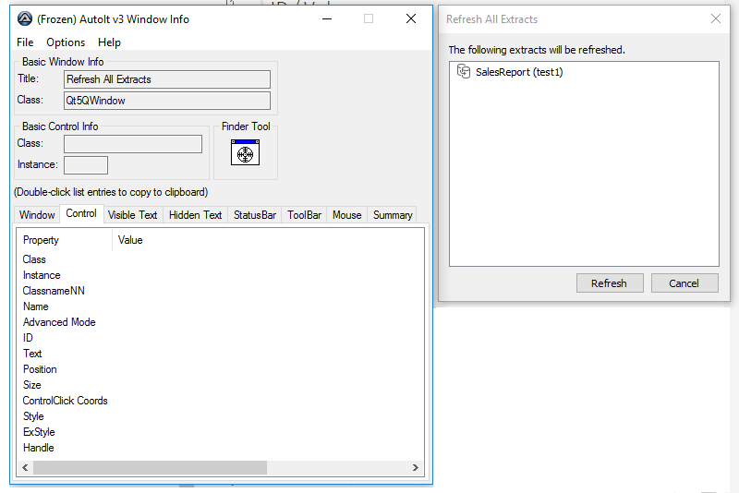Click the Finder Tool crosshair icon
Viewport: 739px width, 493px height.
click(245, 152)
